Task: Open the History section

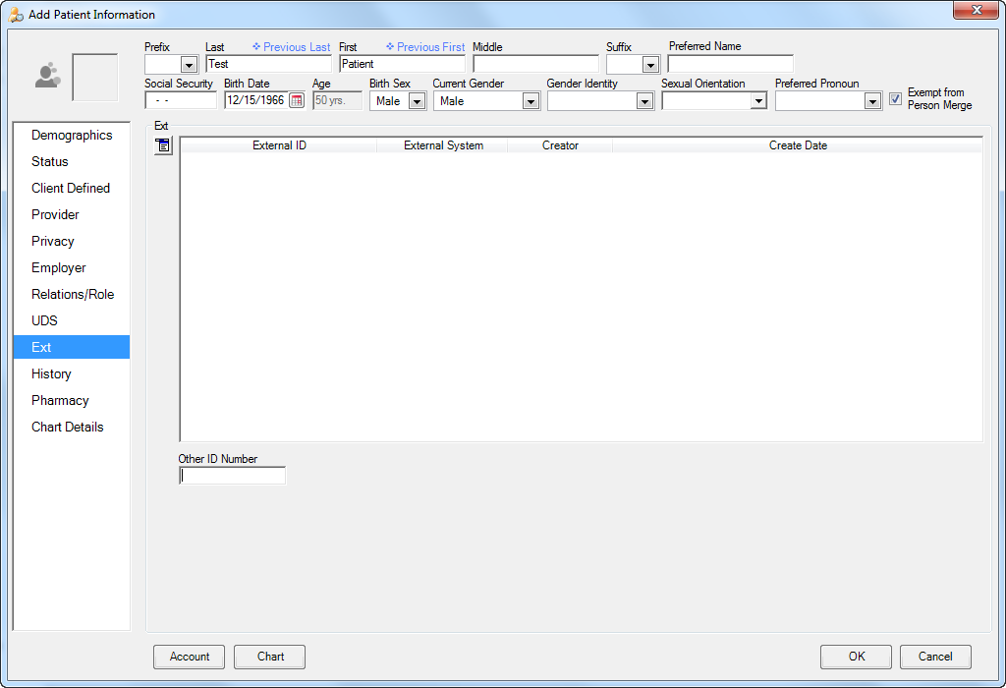Action: (x=71, y=374)
